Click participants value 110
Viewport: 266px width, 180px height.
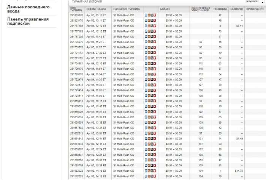(x=201, y=106)
